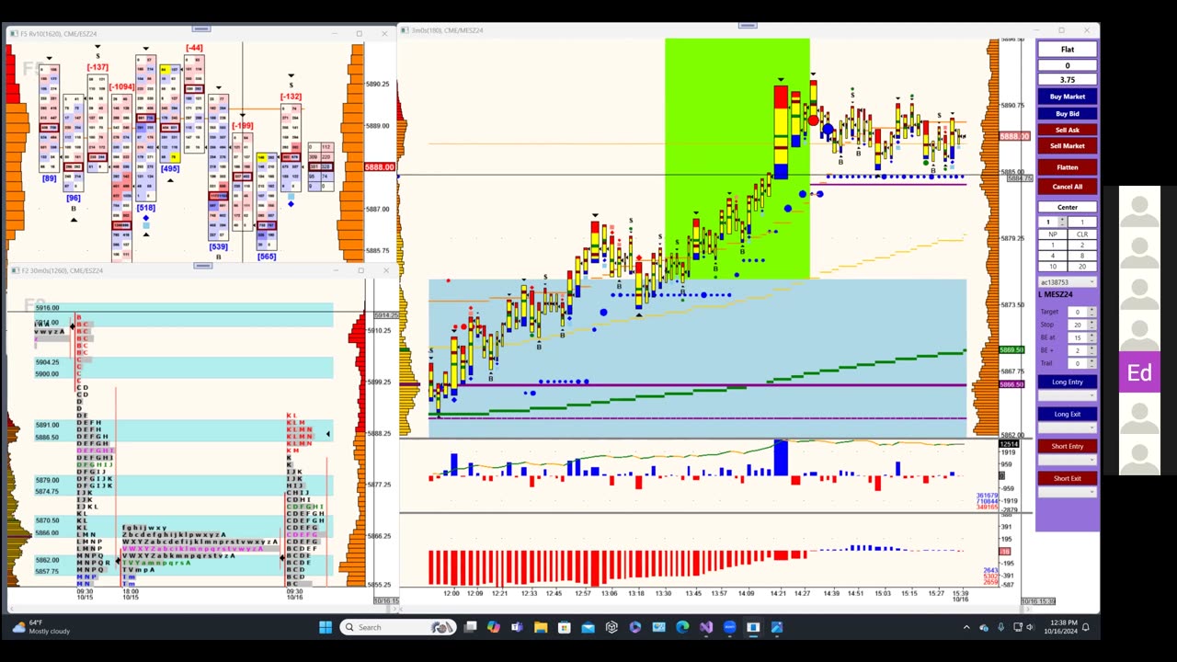Open the notification bell
The height and width of the screenshot is (662, 1177).
[1086, 627]
